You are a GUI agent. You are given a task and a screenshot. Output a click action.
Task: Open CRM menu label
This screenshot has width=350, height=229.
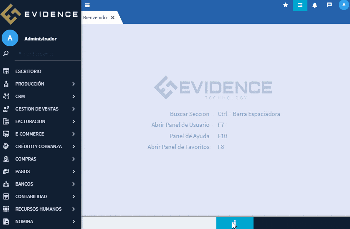(x=20, y=96)
